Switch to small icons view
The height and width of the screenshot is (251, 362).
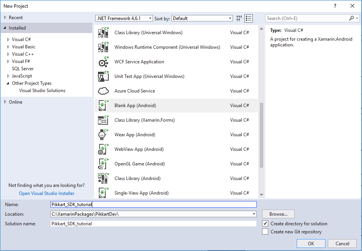click(x=239, y=18)
